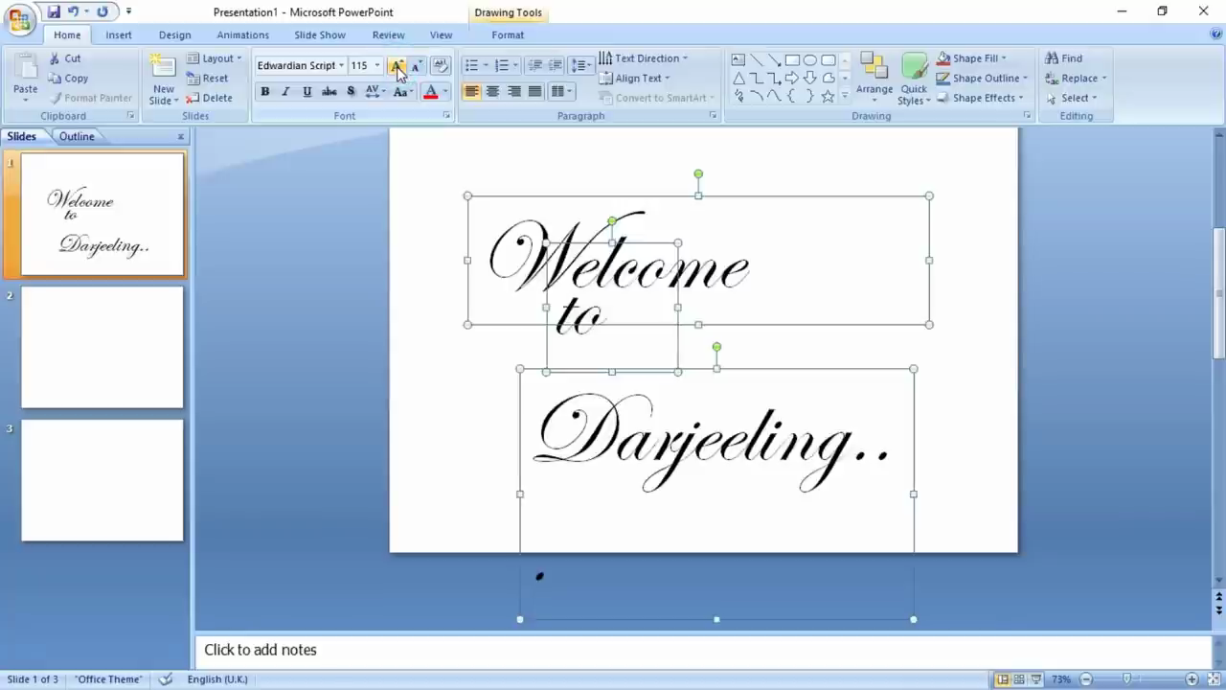
Task: Open the Shape Fill dropdown
Action: point(971,58)
